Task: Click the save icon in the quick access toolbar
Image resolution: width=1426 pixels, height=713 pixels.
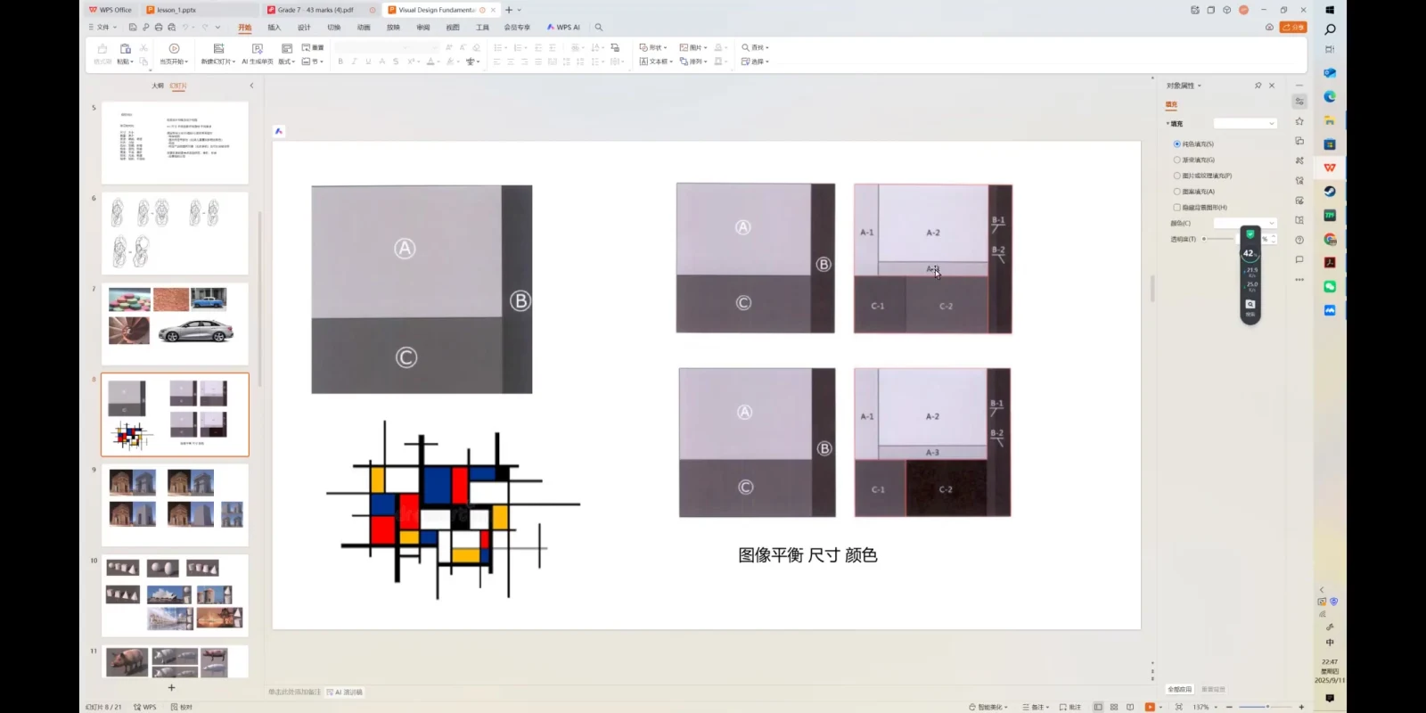Action: [x=133, y=28]
